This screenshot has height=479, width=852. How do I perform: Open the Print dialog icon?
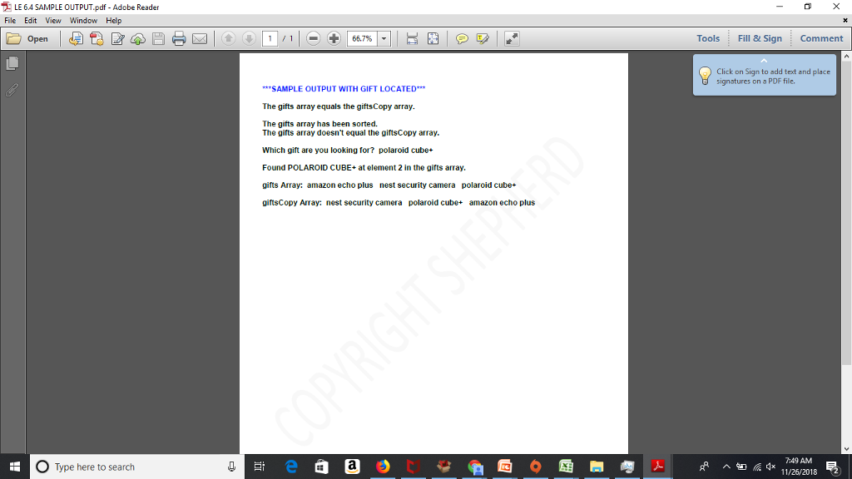tap(178, 37)
